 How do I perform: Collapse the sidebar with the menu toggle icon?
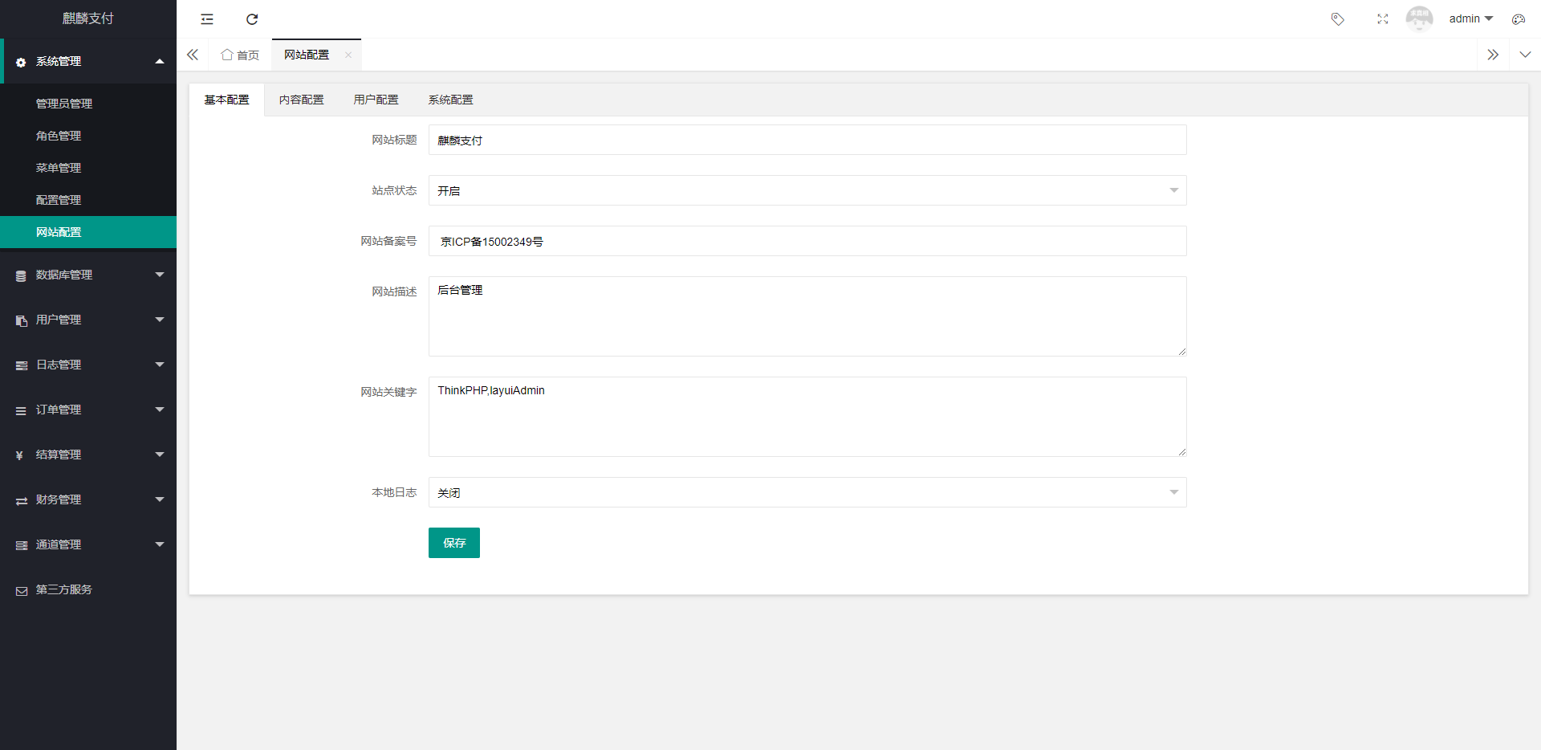click(207, 19)
